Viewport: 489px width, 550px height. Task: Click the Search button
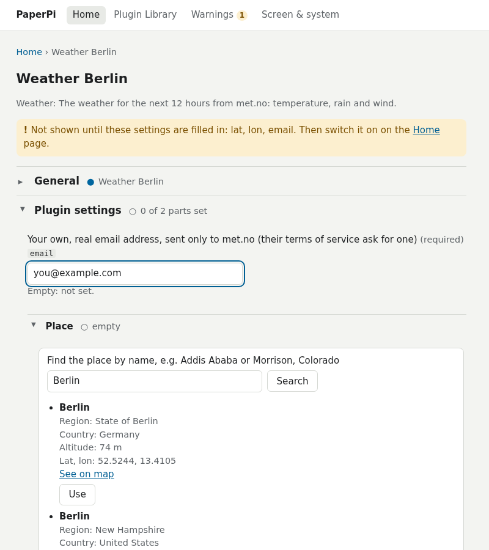click(293, 381)
